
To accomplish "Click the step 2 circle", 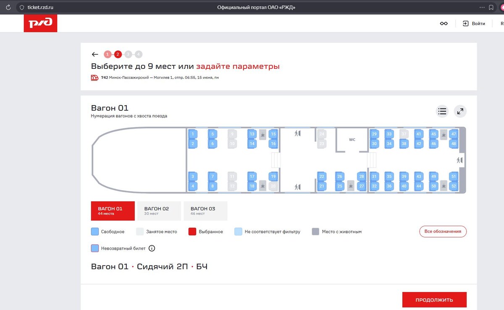I will [x=118, y=54].
